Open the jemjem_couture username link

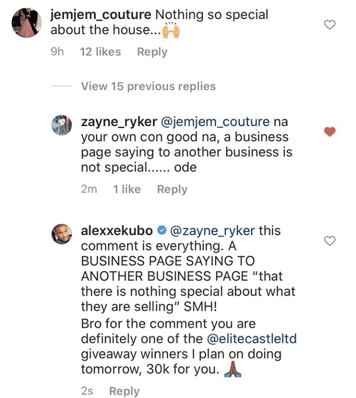coord(101,14)
